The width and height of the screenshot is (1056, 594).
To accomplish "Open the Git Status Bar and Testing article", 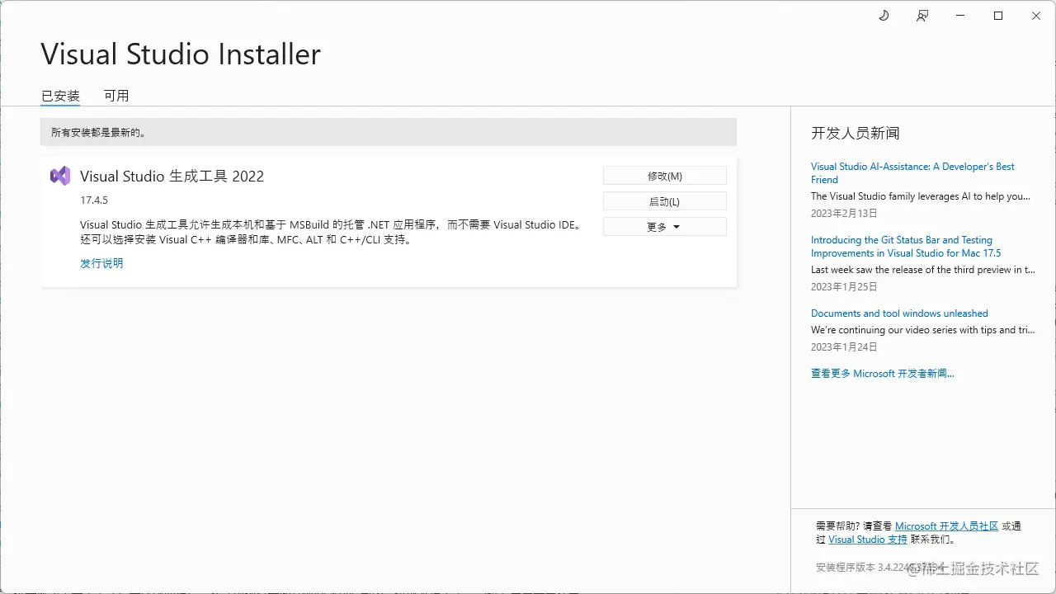I will tap(906, 247).
